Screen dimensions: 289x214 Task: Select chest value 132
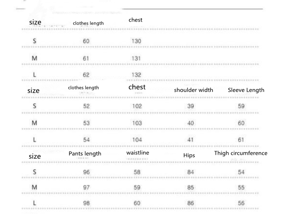click(136, 75)
